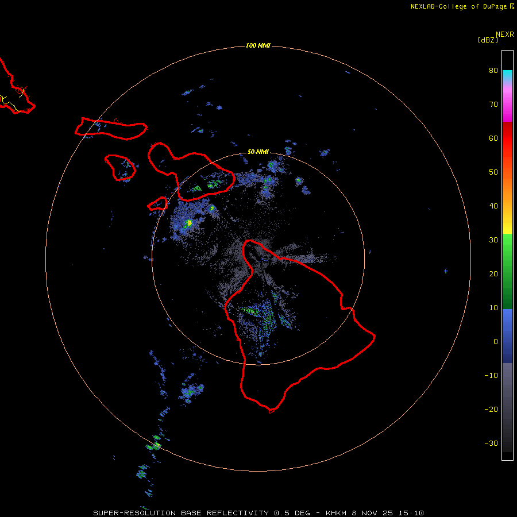Click the 15:10 timestamp in the caption
The width and height of the screenshot is (517, 517).
(x=411, y=513)
